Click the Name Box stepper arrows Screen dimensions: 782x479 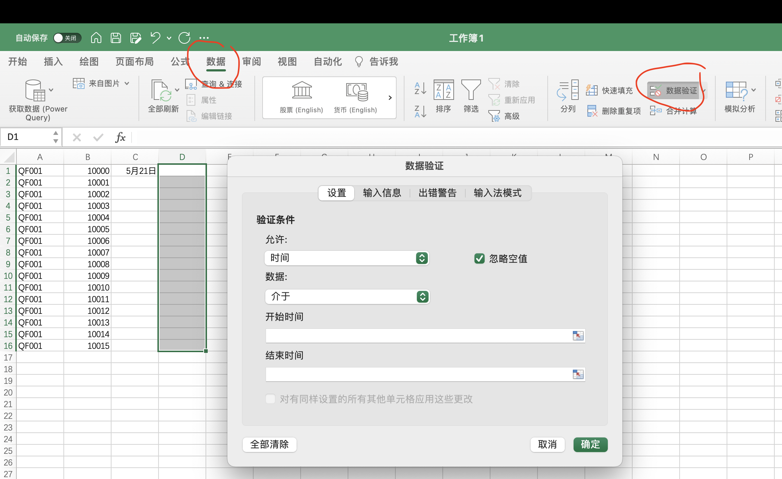click(x=56, y=137)
